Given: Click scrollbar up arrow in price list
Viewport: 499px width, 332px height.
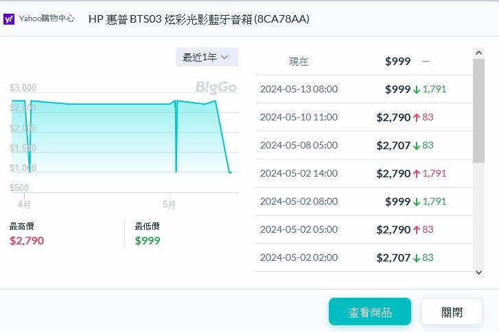Looking at the screenshot, I should (x=479, y=52).
